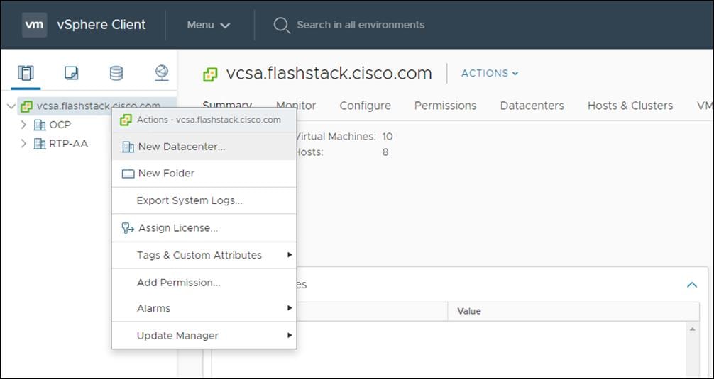The height and width of the screenshot is (379, 714).
Task: Click the vCenter icon in the tree
Action: pyautogui.click(x=27, y=106)
